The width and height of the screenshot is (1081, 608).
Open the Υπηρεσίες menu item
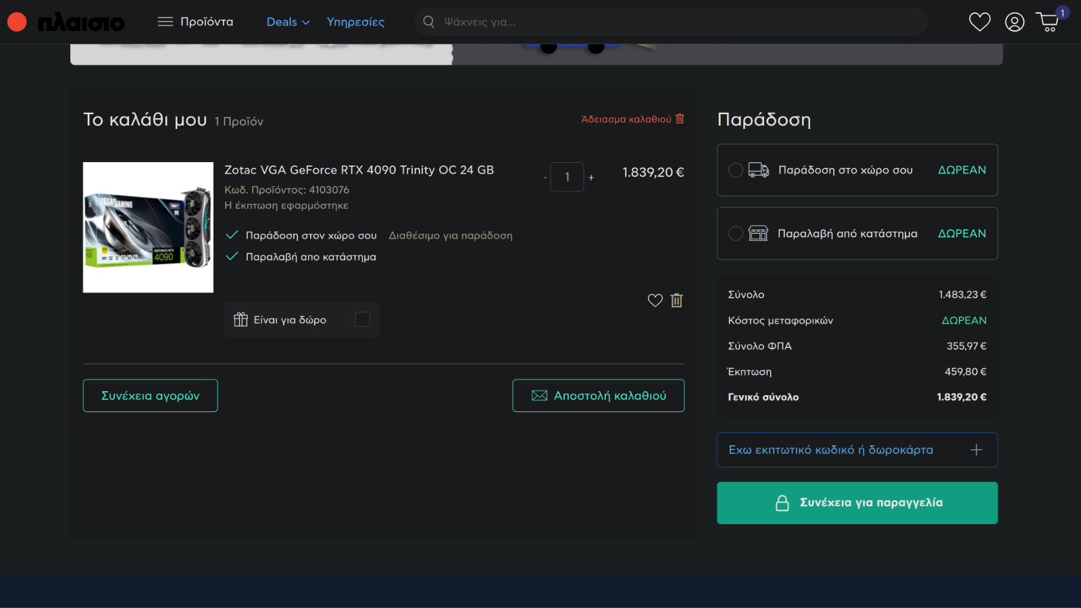coord(355,22)
